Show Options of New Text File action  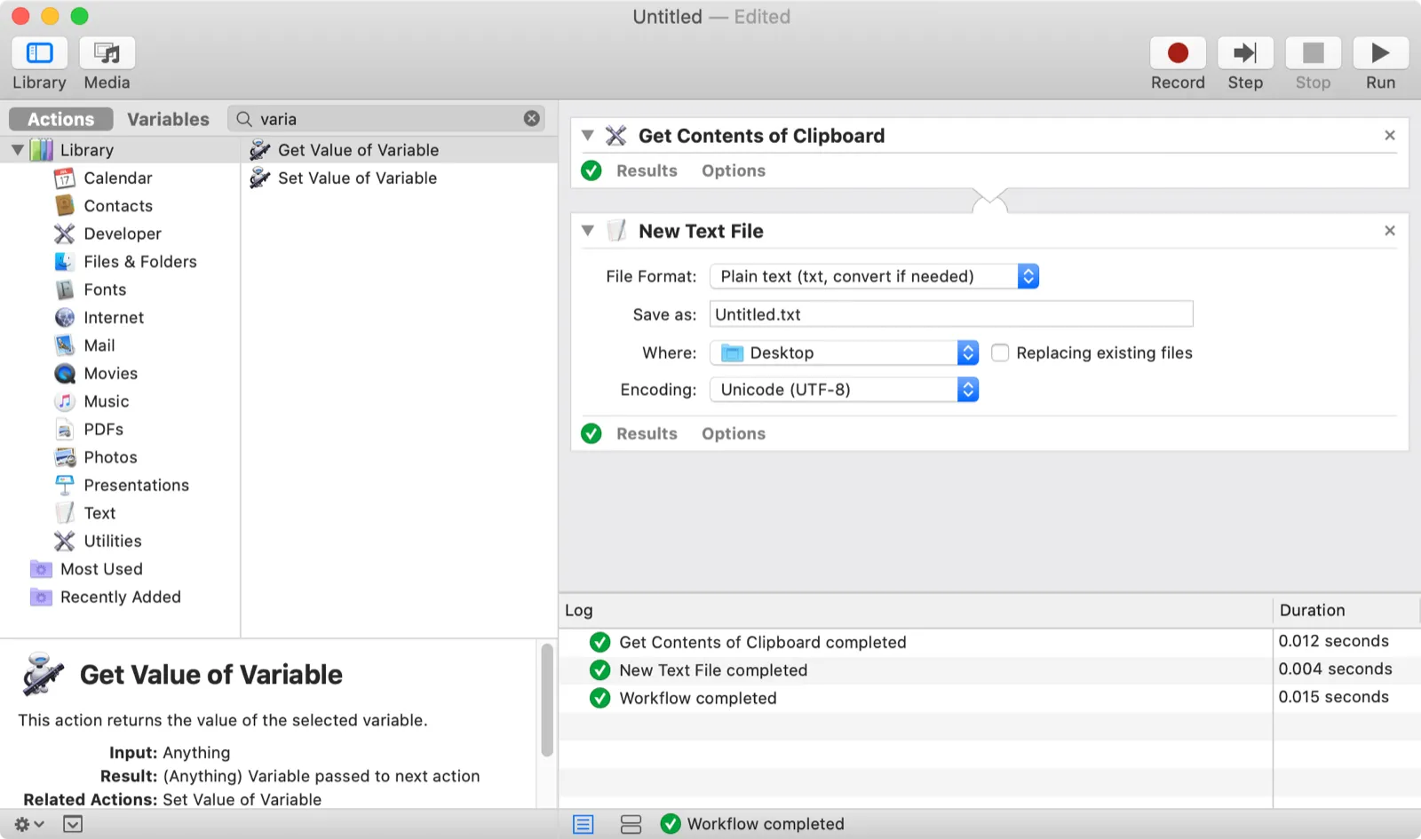[734, 433]
